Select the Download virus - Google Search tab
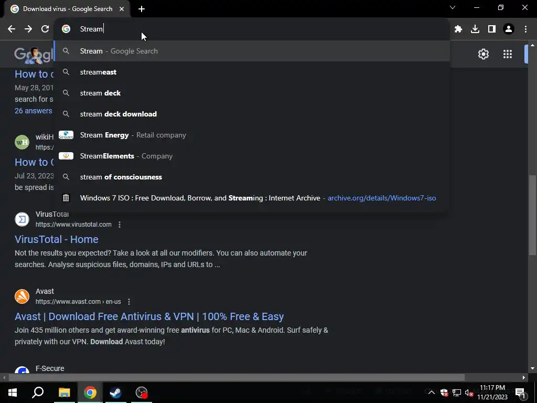Viewport: 537px width, 403px height. [68, 9]
